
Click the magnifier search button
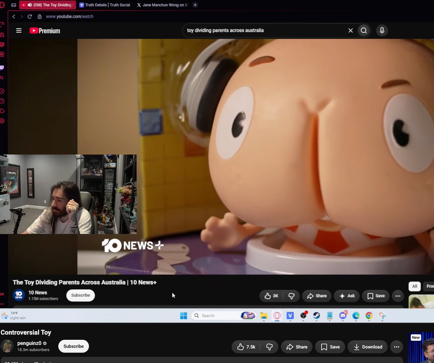tap(364, 30)
